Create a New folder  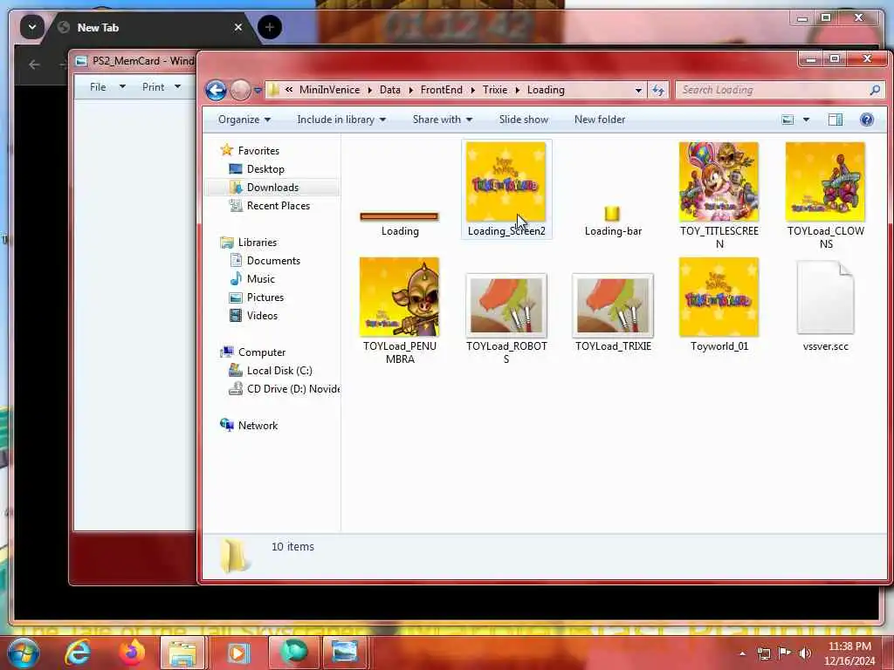point(600,120)
